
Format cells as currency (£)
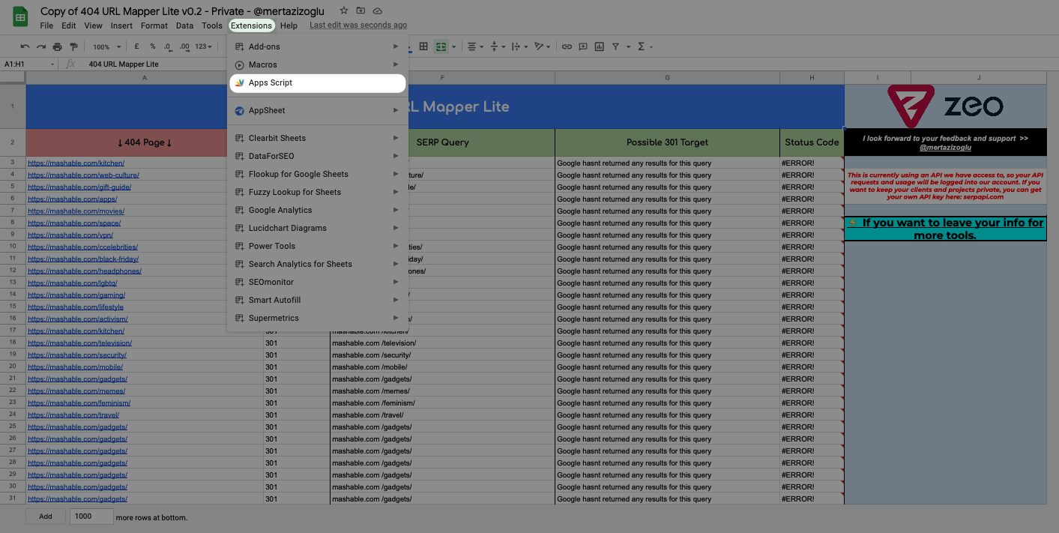(x=136, y=46)
